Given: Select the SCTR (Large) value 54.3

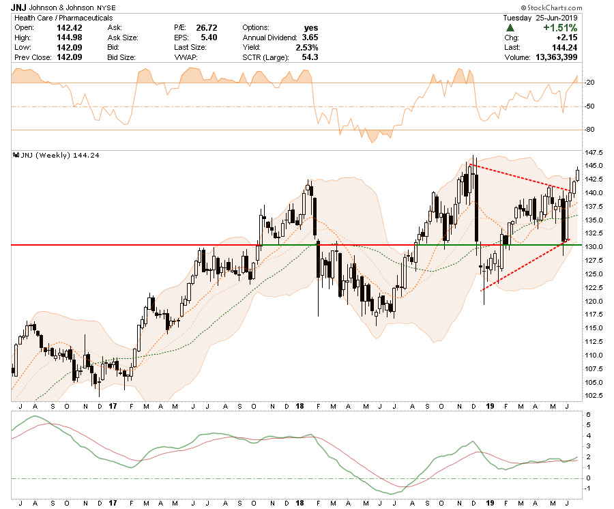Looking at the screenshot, I should pos(310,57).
